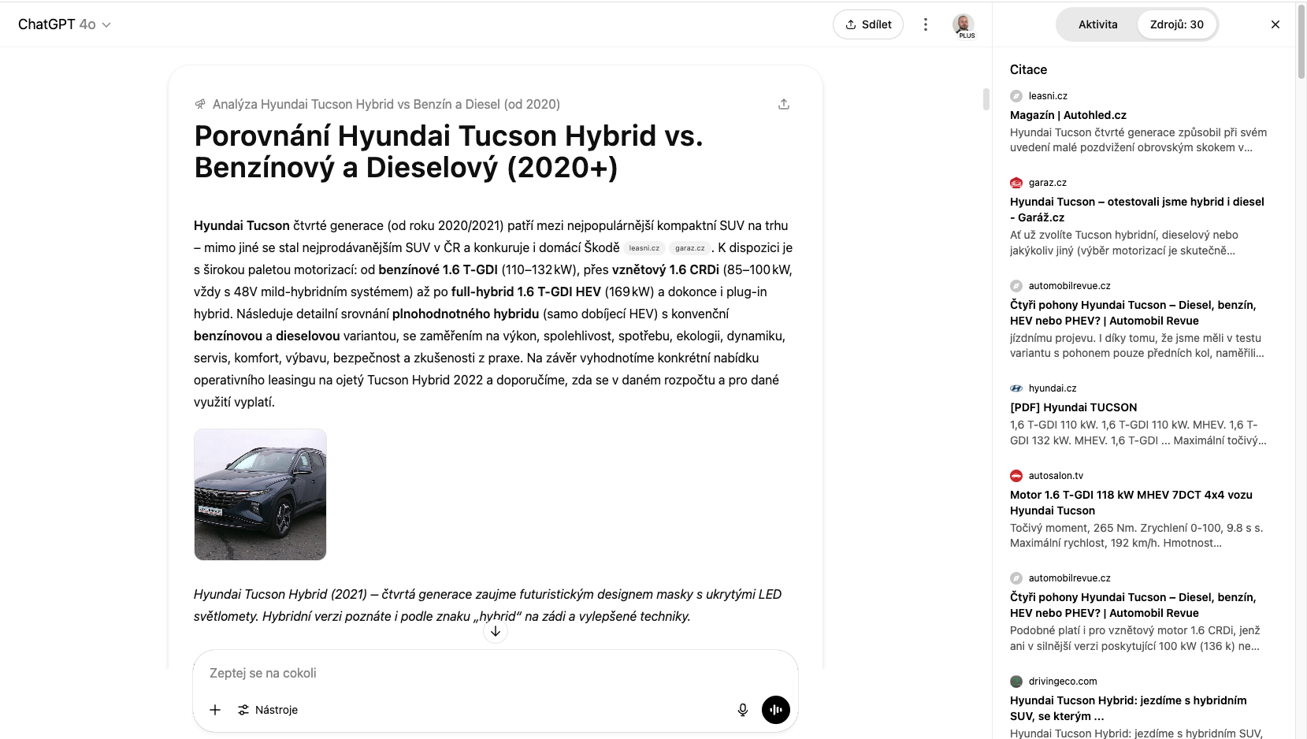Click the leasni.cz inline citation chip
Image resolution: width=1307 pixels, height=739 pixels.
(x=644, y=248)
